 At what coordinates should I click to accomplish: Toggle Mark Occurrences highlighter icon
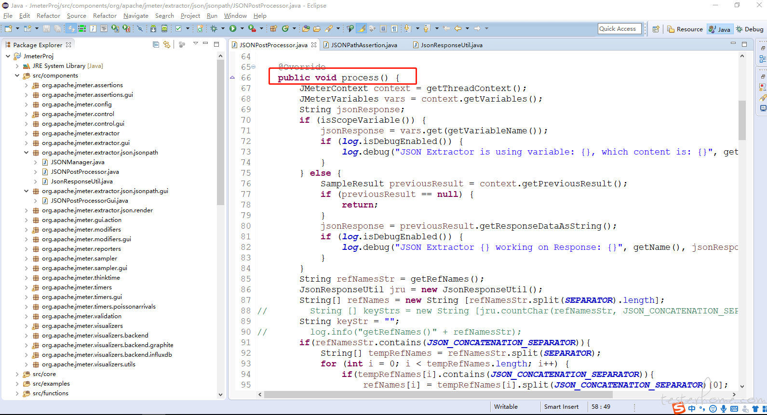pos(361,29)
